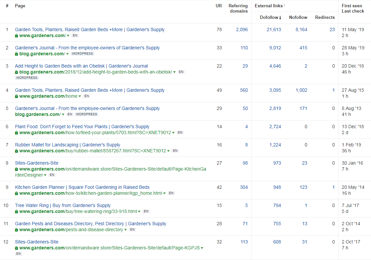Click dofollow count 4,646
Screen dimensions: 371x260
pos(275,66)
